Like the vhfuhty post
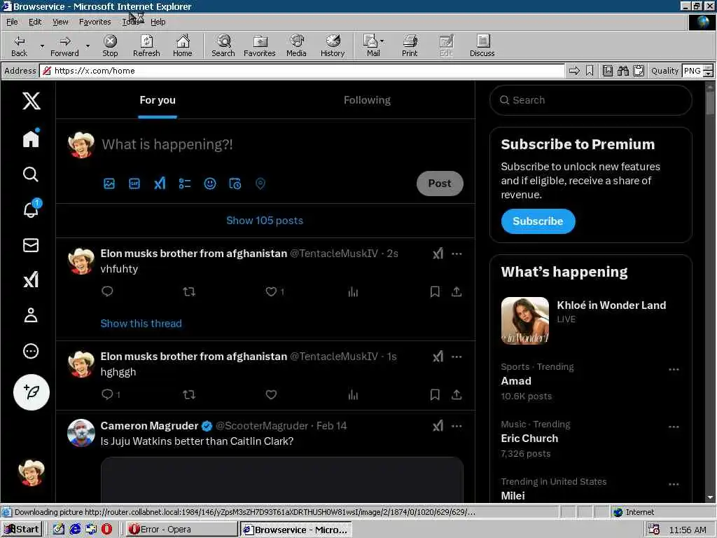 point(271,291)
